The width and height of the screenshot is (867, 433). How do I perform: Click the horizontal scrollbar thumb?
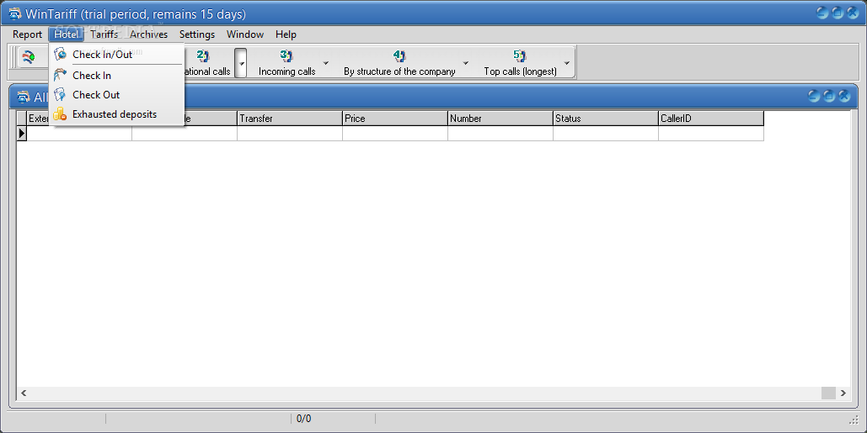tap(828, 393)
